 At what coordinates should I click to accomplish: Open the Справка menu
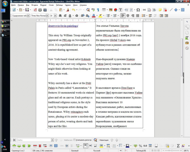pos(83,5)
